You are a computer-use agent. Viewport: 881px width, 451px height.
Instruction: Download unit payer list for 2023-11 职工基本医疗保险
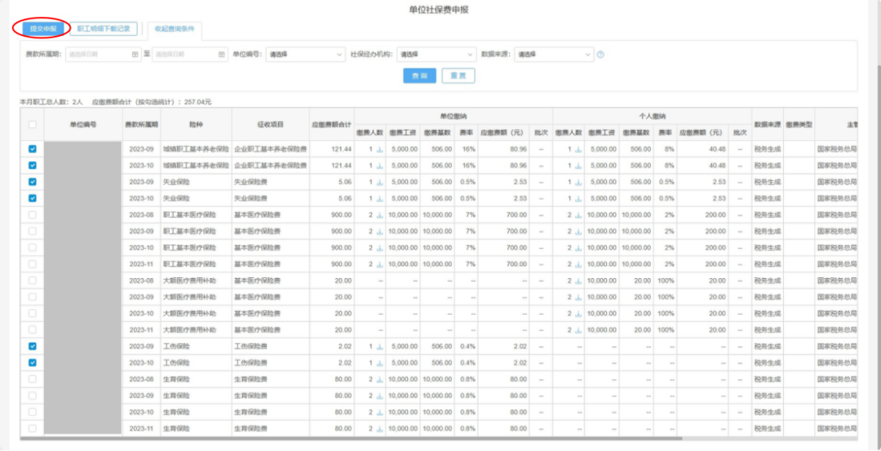tap(379, 264)
